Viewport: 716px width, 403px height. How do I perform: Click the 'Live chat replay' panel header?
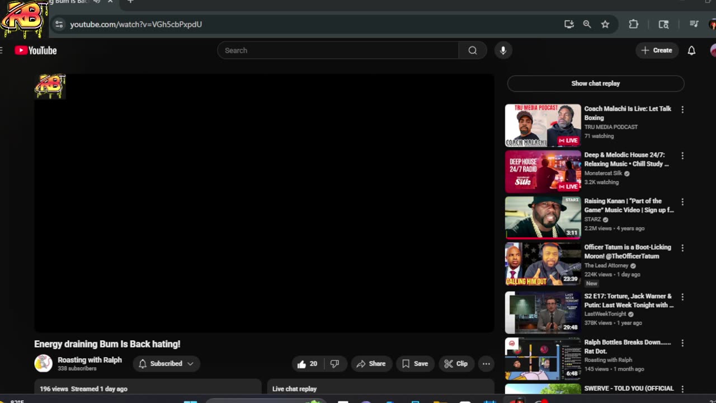pos(294,389)
